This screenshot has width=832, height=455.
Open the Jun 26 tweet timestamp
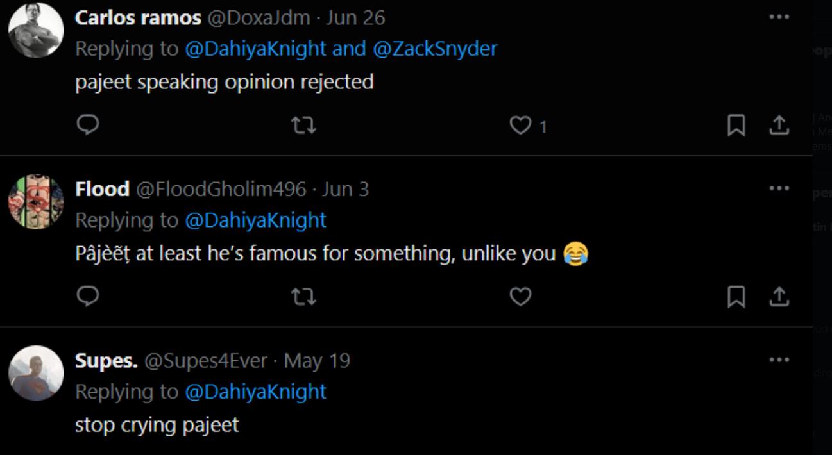(355, 17)
